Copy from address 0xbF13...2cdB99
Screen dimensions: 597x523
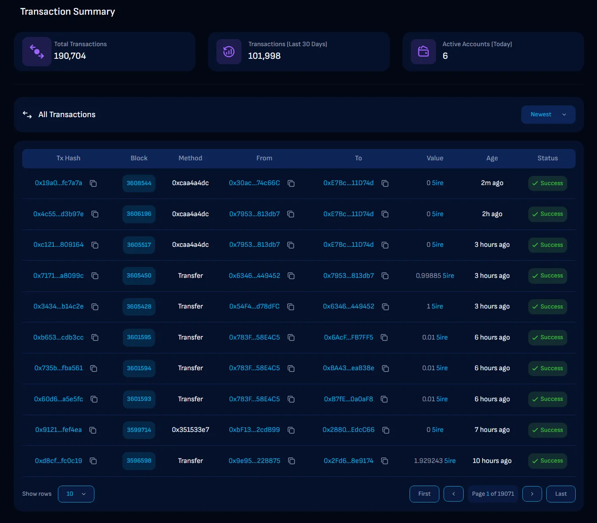click(291, 430)
